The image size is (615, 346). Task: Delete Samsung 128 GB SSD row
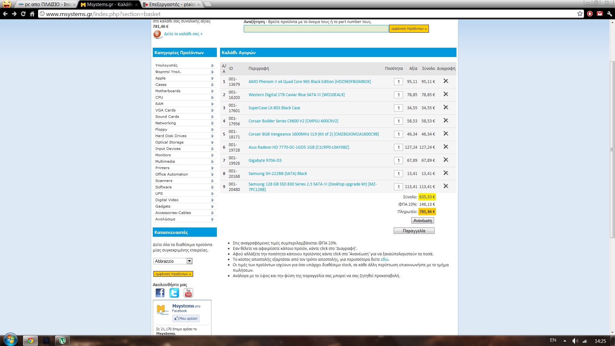click(446, 186)
